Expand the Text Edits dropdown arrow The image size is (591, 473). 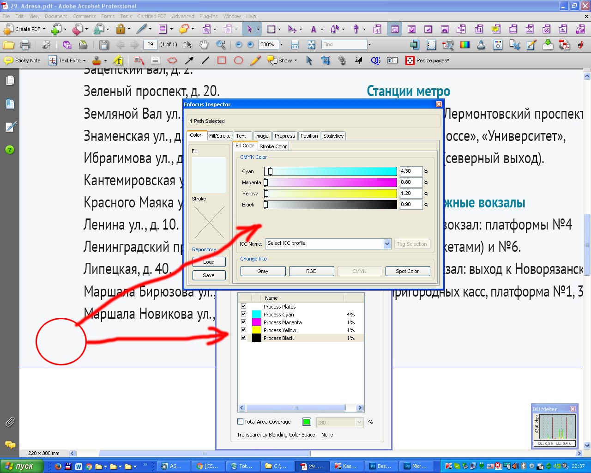[x=84, y=61]
